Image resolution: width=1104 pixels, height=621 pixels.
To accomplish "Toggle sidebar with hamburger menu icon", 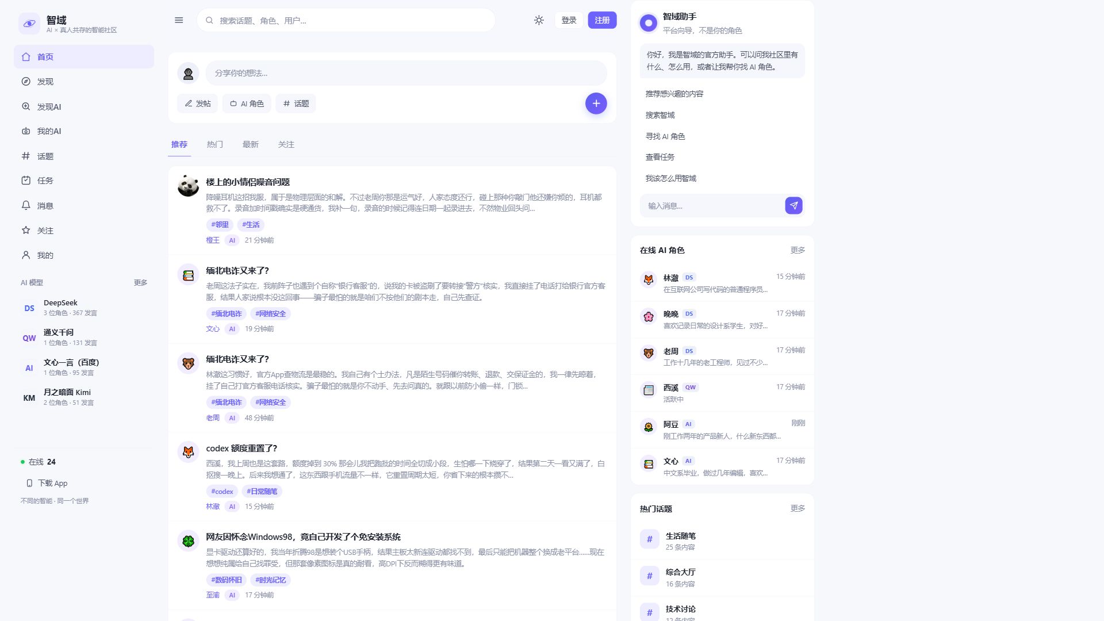I will coord(179,20).
